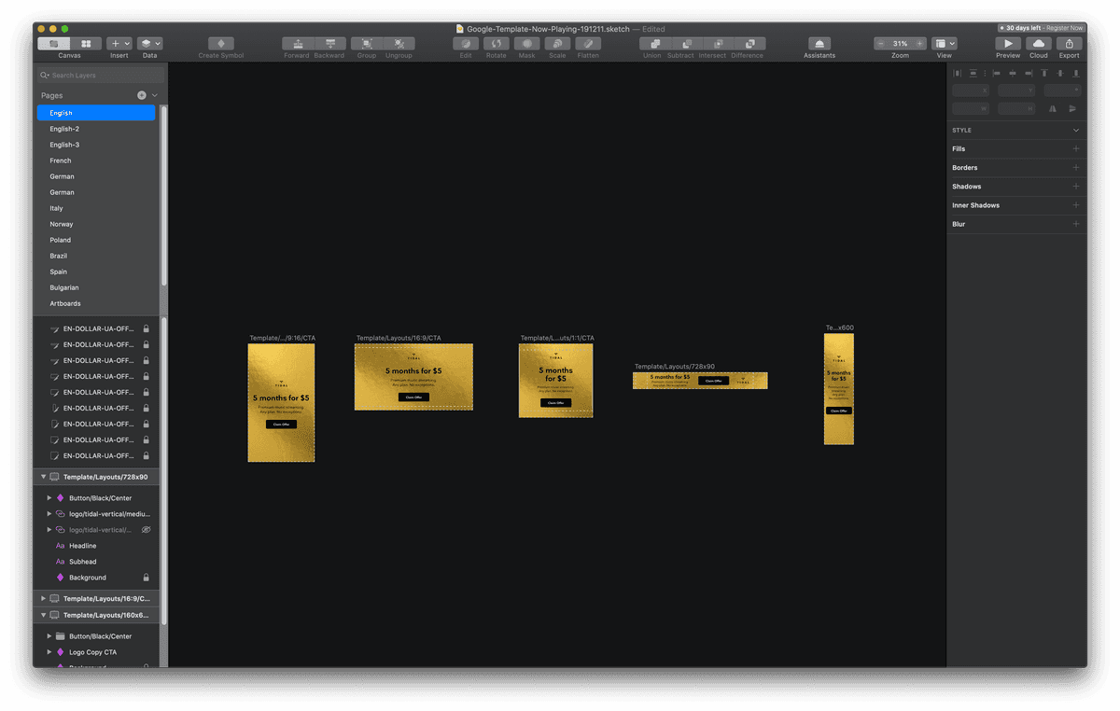
Task: Add a new Inner Shadow
Action: (x=1076, y=205)
